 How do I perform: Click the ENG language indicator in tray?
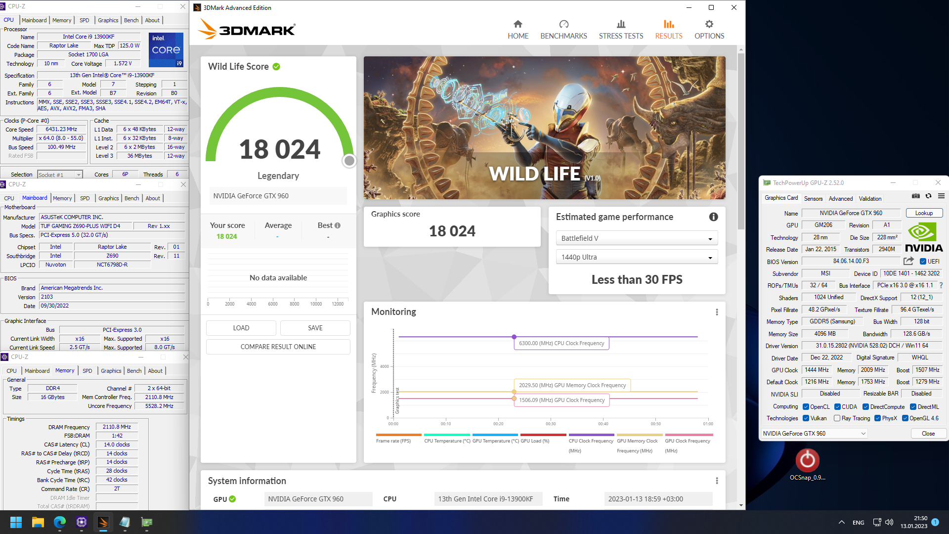(x=859, y=523)
